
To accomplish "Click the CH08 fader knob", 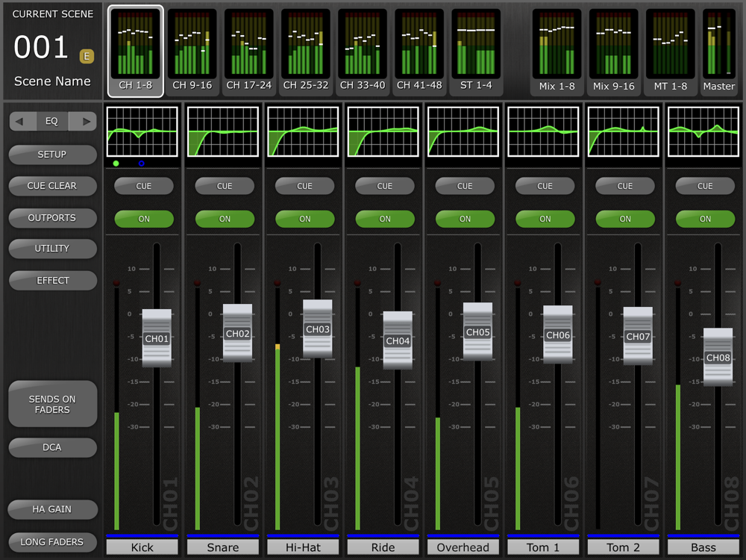I will pyautogui.click(x=718, y=358).
